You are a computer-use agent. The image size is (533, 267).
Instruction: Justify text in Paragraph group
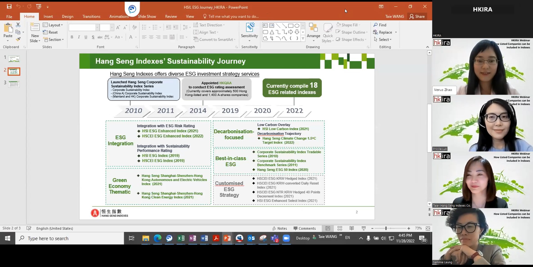(165, 37)
